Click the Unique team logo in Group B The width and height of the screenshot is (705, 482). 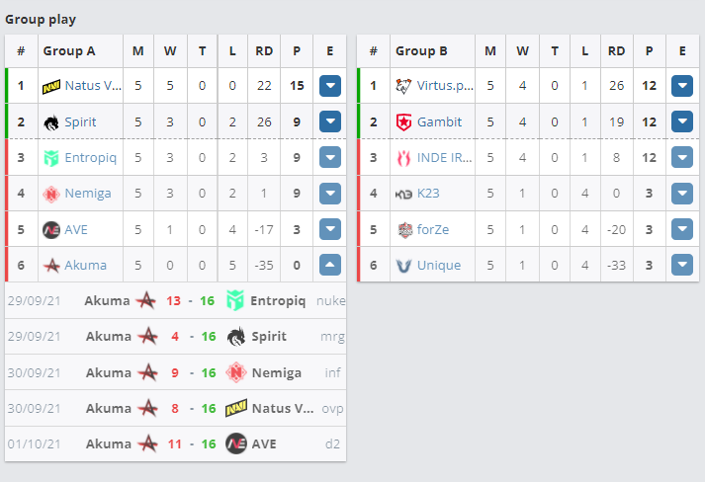tap(403, 266)
